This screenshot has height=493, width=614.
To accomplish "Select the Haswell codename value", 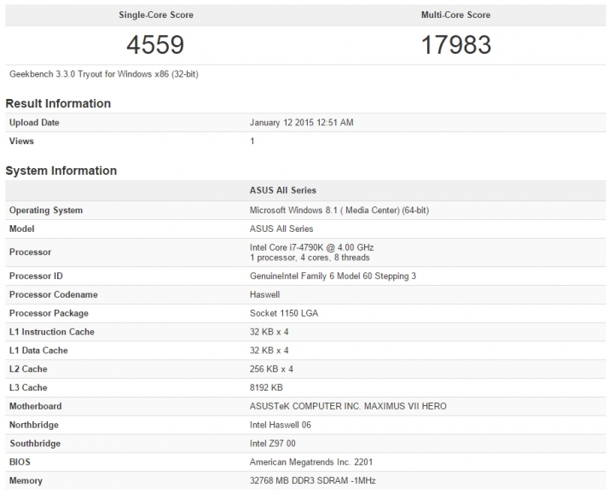I will pyautogui.click(x=264, y=294).
